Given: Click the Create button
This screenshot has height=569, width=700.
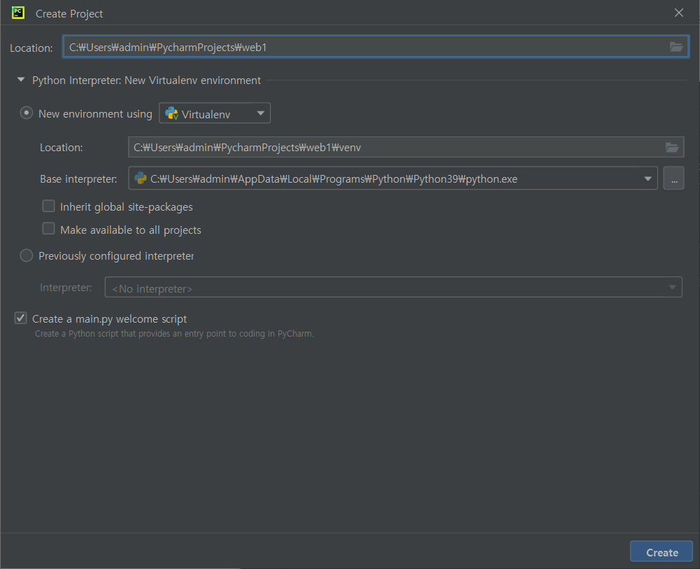Looking at the screenshot, I should (661, 552).
